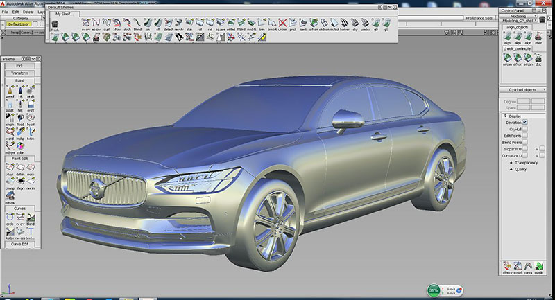
Task: Toggle the Deviation checkbox
Action: pos(525,122)
